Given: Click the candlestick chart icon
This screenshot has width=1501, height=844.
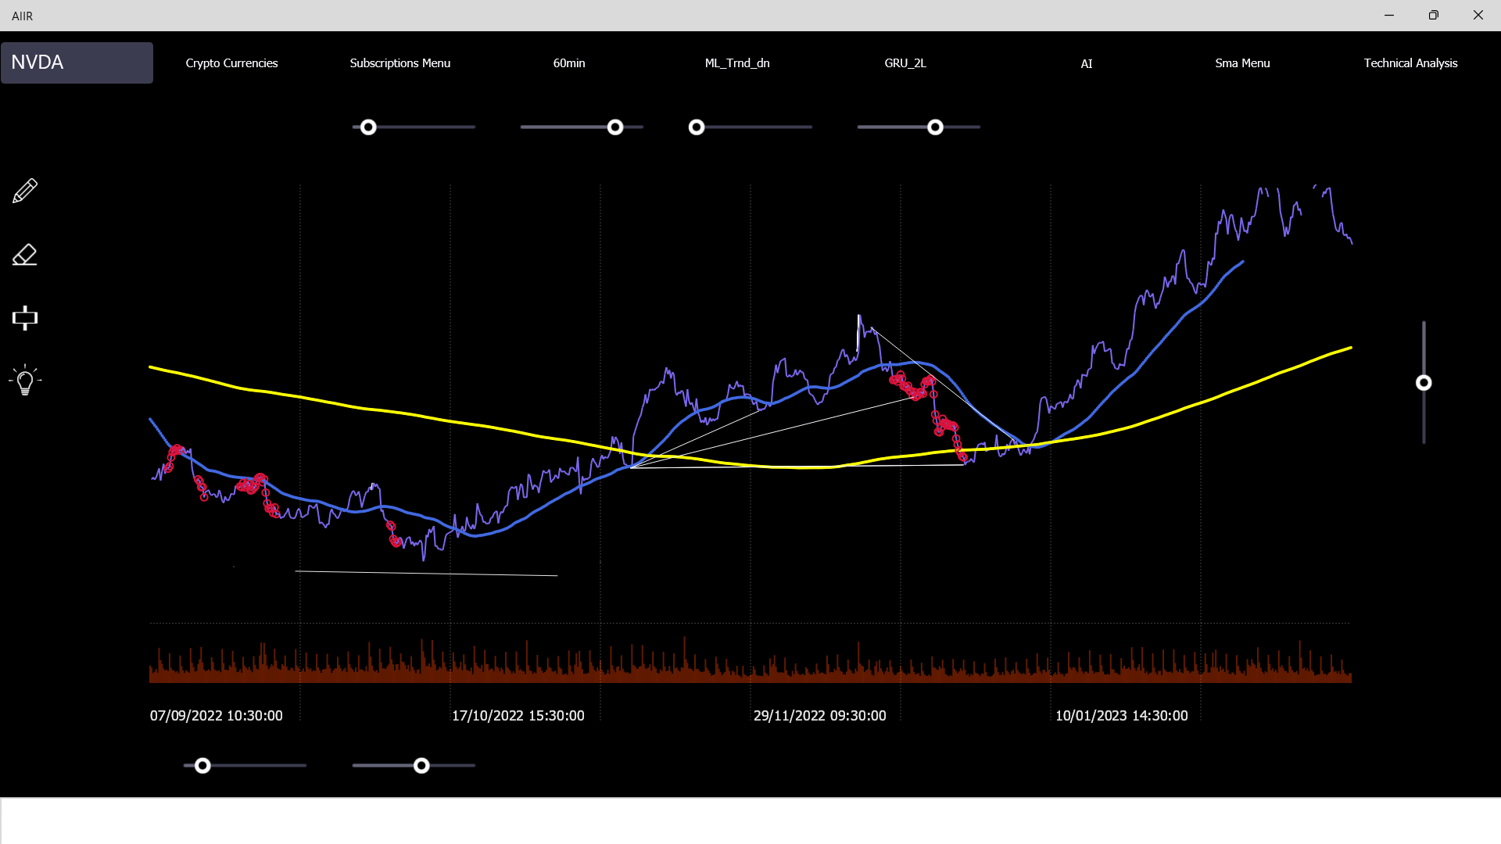Looking at the screenshot, I should point(25,317).
